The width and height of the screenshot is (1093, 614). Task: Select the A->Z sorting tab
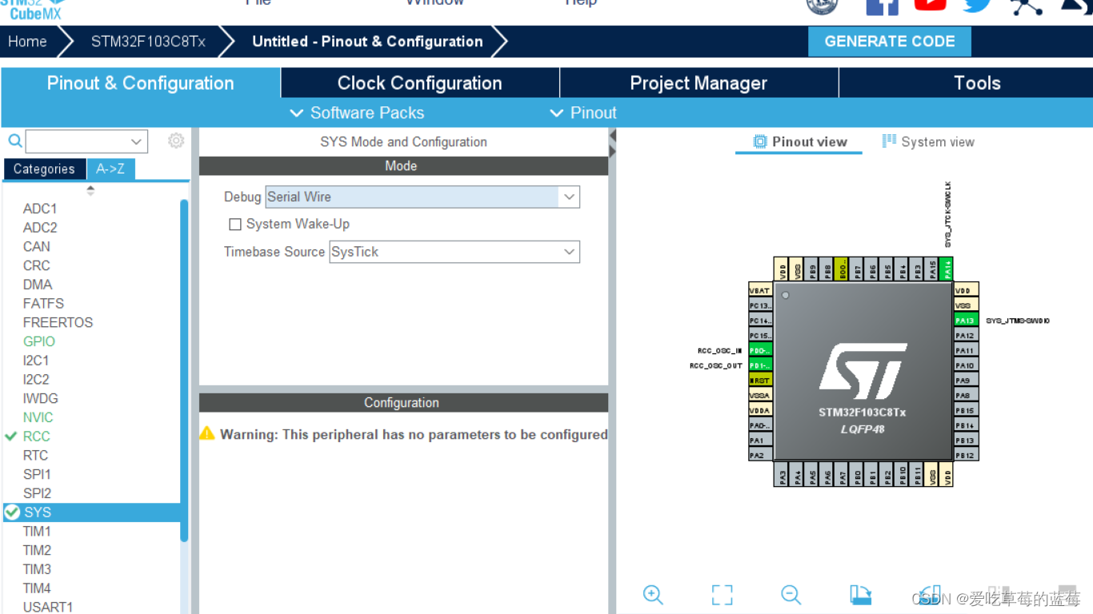click(x=110, y=169)
